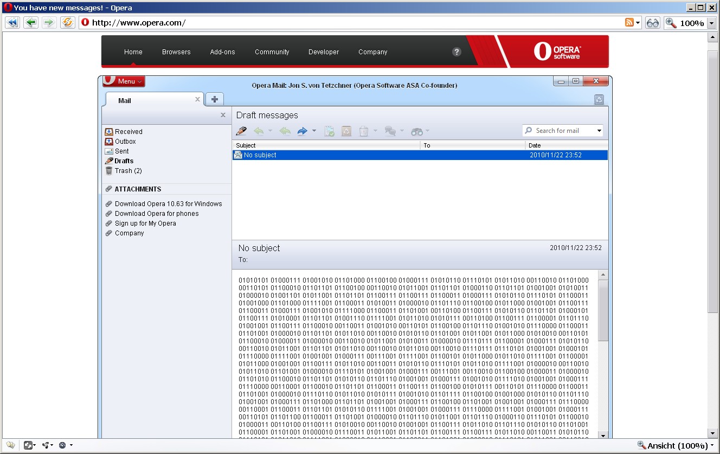Open the Download Opera 10.63 for Windows attachment
Screen dimensions: 720x454
click(168, 203)
